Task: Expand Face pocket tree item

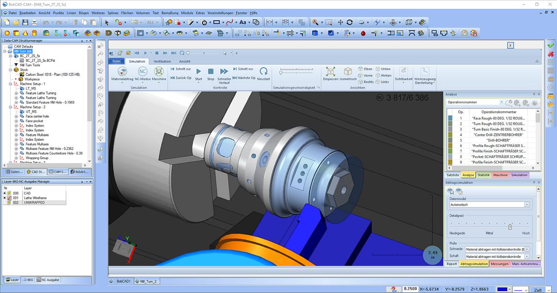Action: (16, 121)
